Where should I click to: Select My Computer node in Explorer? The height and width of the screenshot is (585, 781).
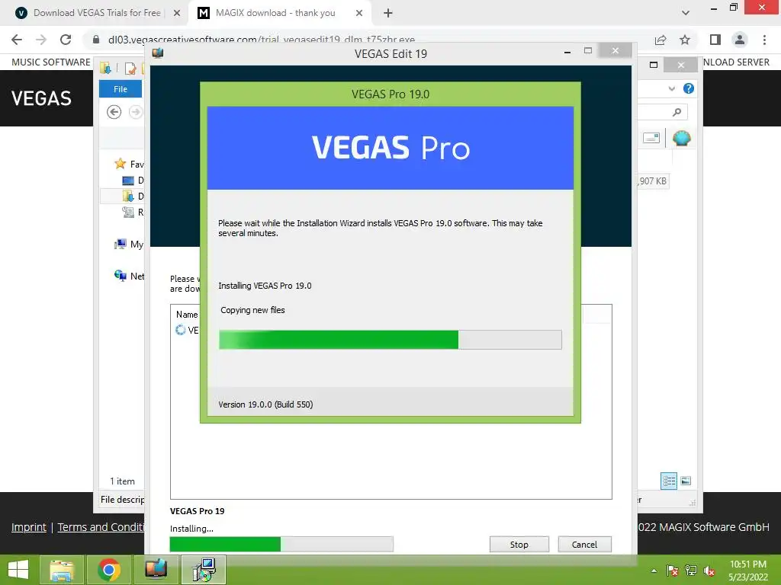129,244
